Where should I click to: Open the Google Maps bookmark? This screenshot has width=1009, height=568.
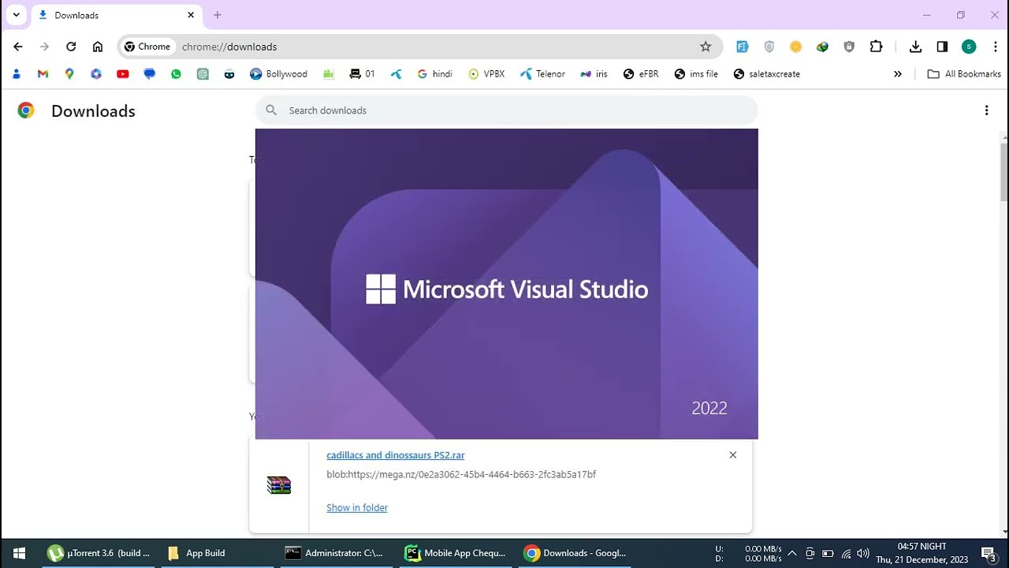coord(69,74)
